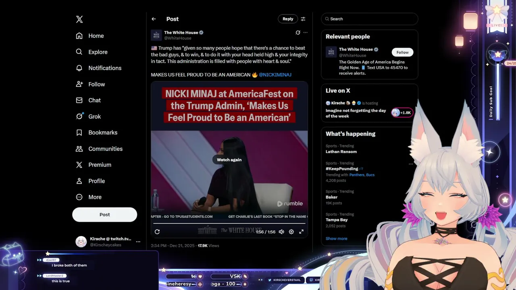Open the Kirsche account switcher menu

138,242
